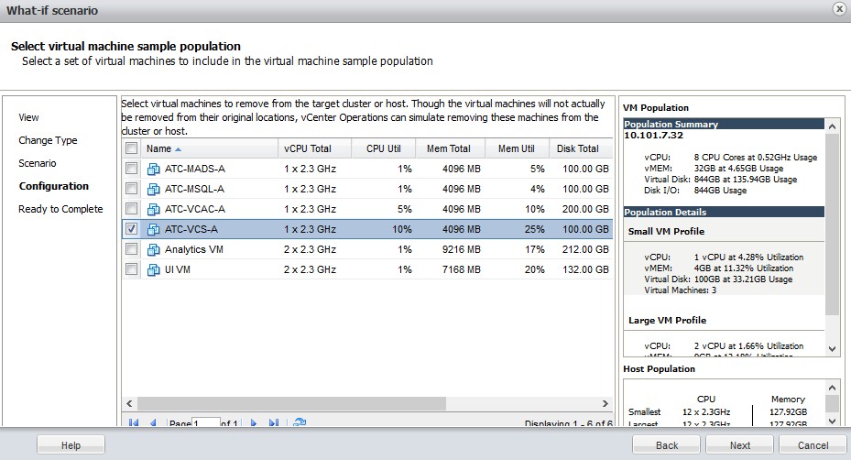Go to the next page of results
This screenshot has width=851, height=460.
(254, 423)
